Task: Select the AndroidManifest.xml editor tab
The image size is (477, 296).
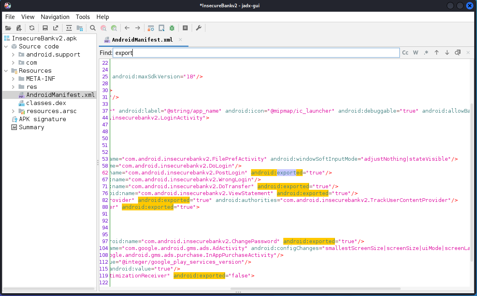Action: (x=142, y=40)
